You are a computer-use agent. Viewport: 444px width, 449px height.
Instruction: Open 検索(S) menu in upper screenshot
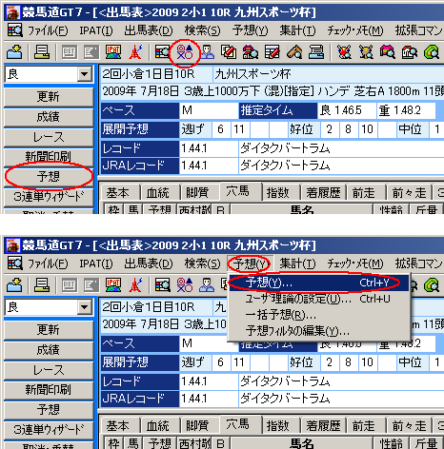click(x=203, y=30)
